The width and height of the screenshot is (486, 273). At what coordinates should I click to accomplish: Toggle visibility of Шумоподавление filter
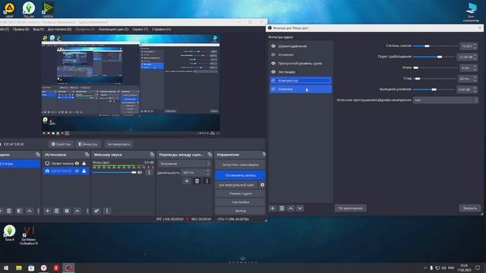[x=273, y=46]
